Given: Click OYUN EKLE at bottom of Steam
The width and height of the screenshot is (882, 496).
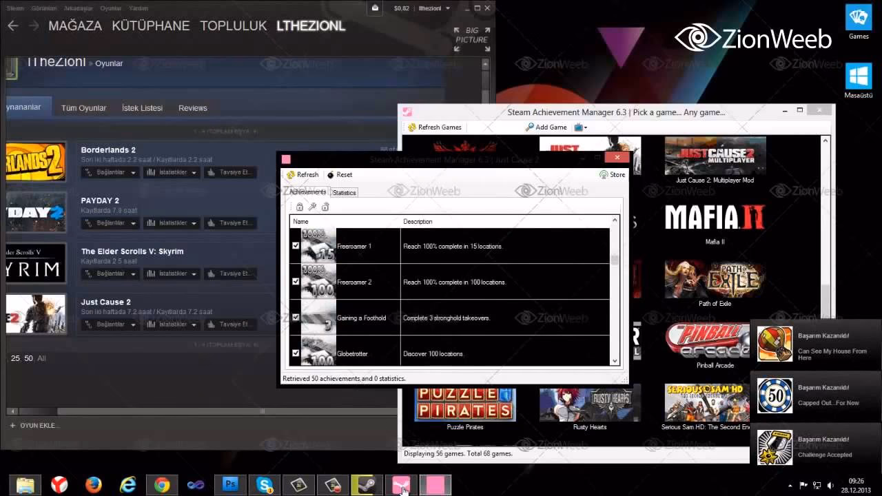Looking at the screenshot, I should click(34, 426).
